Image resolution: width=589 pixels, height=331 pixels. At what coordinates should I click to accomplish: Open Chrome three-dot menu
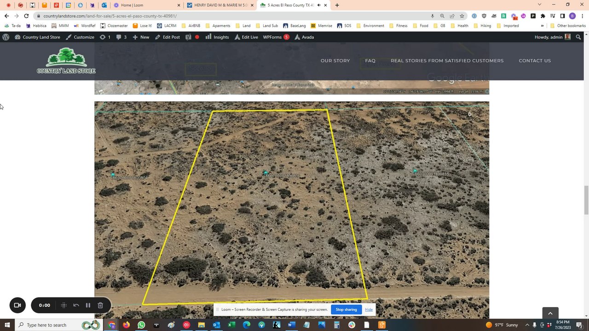pos(582,16)
